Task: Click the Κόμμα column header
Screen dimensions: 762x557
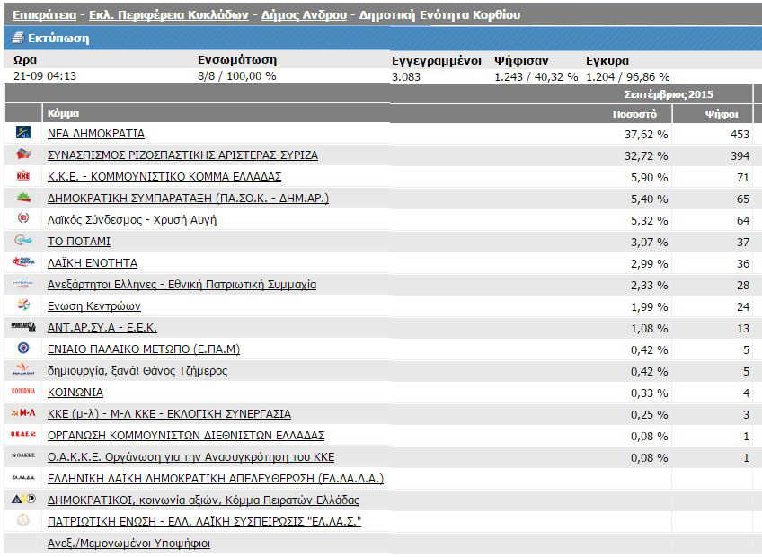Action: (63, 113)
